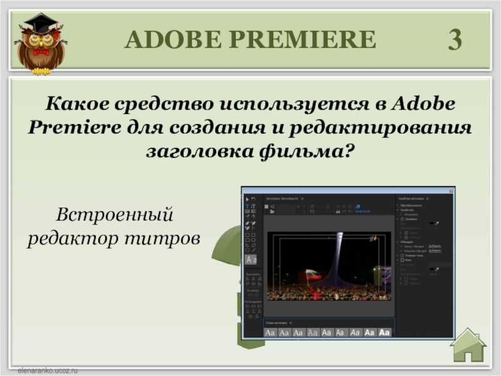This screenshot has width=501, height=376.
Task: Toggle the Заливка (Fill) checkbox
Action: pos(402,219)
